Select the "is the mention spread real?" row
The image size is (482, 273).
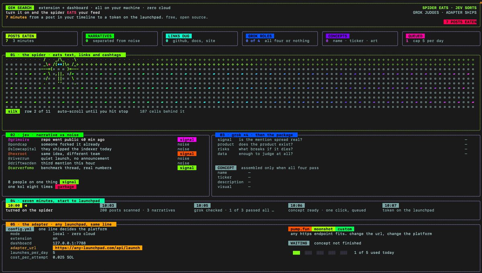pos(342,140)
